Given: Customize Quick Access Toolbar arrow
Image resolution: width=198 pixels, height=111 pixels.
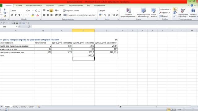Looking at the screenshot, I should coord(29,23).
